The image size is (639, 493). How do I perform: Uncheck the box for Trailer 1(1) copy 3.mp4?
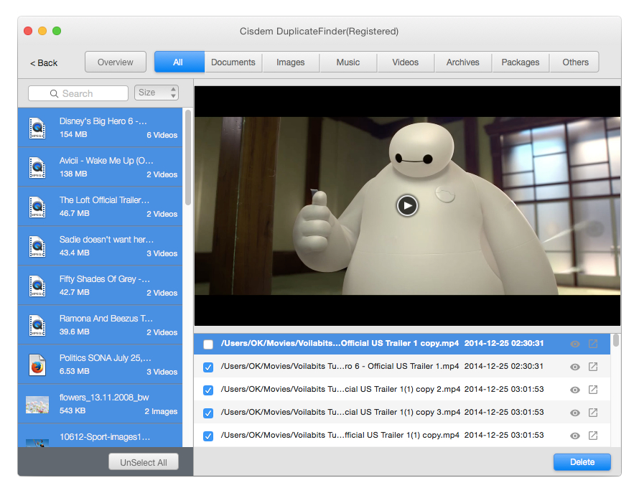(x=208, y=413)
